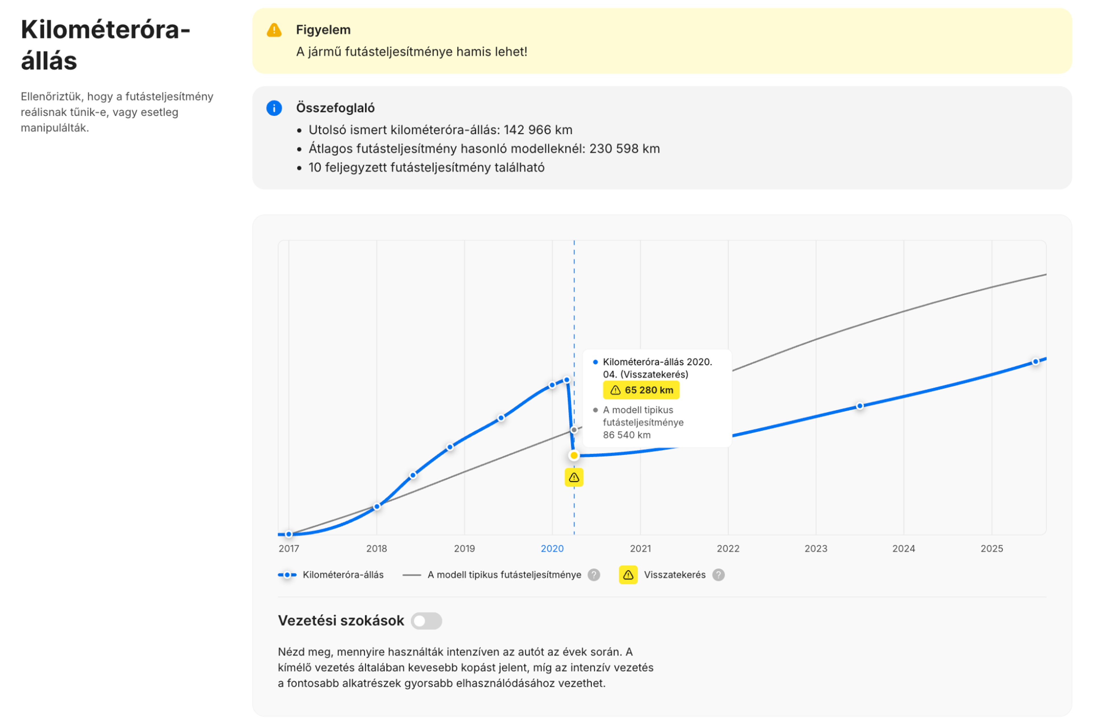The width and height of the screenshot is (1093, 728).
Task: Click the '65 280 km' rollback badge
Action: [641, 390]
